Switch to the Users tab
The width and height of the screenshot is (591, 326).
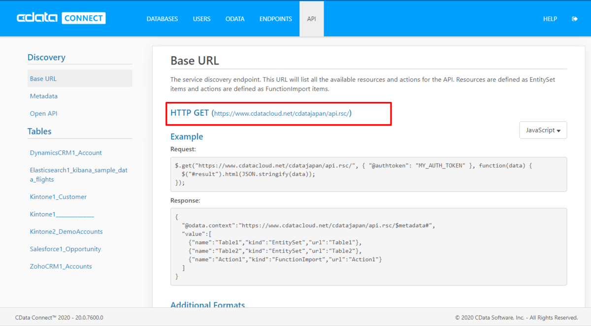(201, 19)
